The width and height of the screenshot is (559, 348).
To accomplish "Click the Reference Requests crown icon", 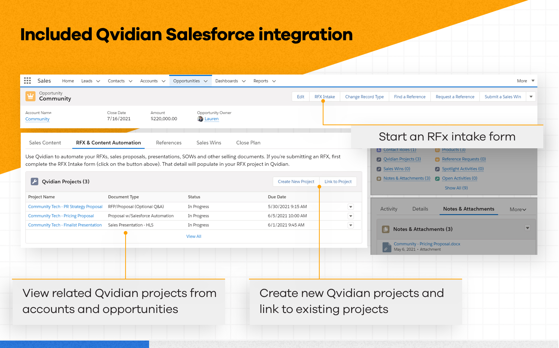I will tap(437, 159).
